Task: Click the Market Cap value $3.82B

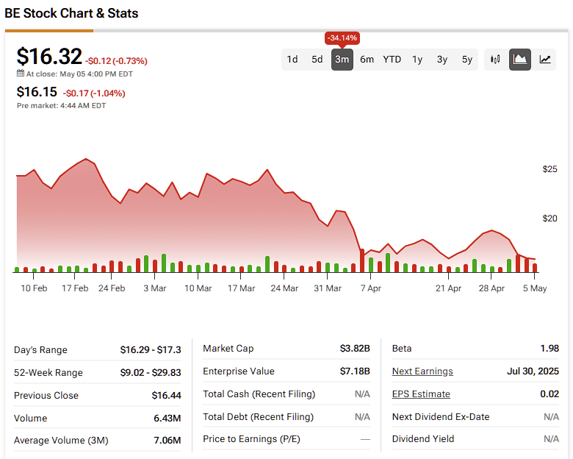Action: coord(355,349)
